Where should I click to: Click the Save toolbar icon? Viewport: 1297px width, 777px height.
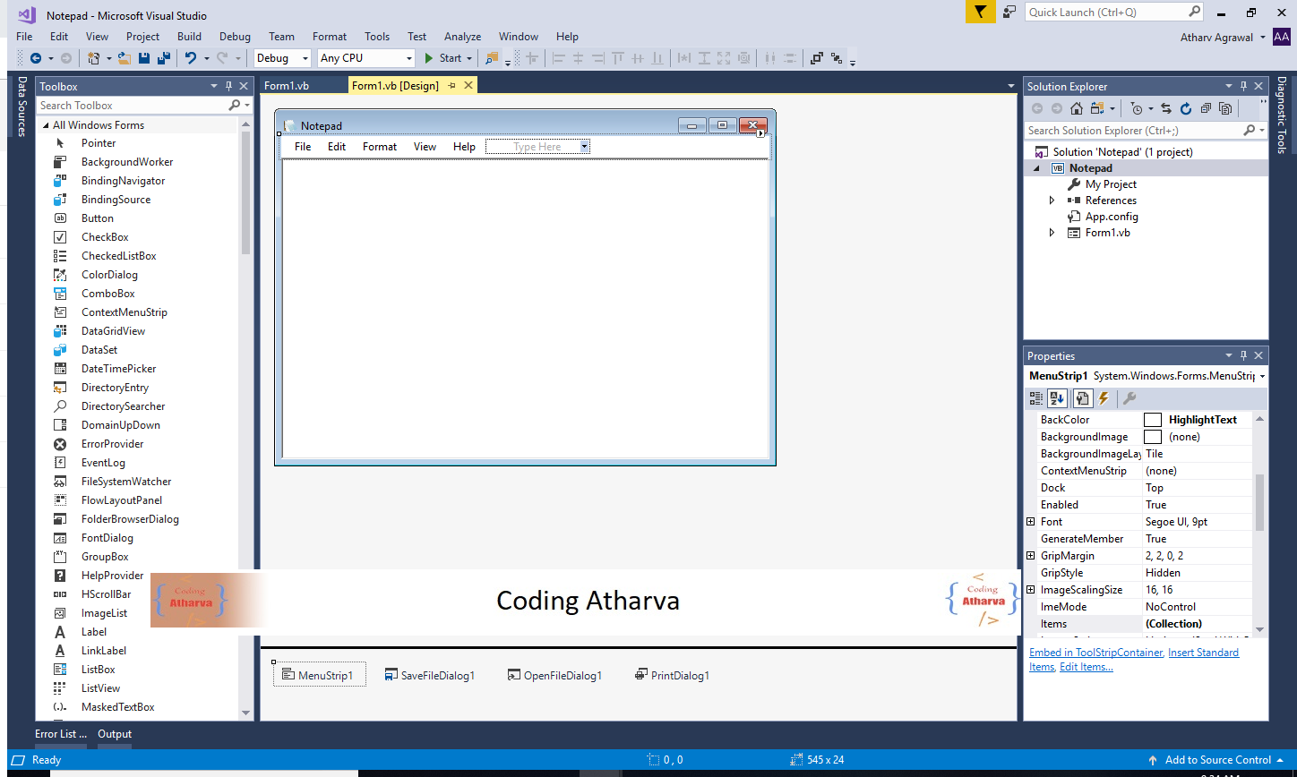tap(143, 58)
